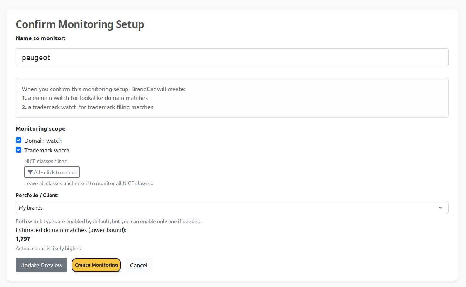This screenshot has width=466, height=287.
Task: Click the 'Domain watch' label text
Action: 43,141
